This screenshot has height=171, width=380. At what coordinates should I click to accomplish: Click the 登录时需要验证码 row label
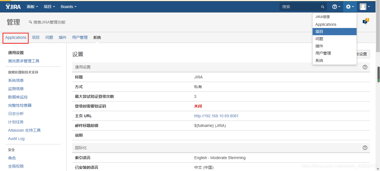click(x=91, y=106)
